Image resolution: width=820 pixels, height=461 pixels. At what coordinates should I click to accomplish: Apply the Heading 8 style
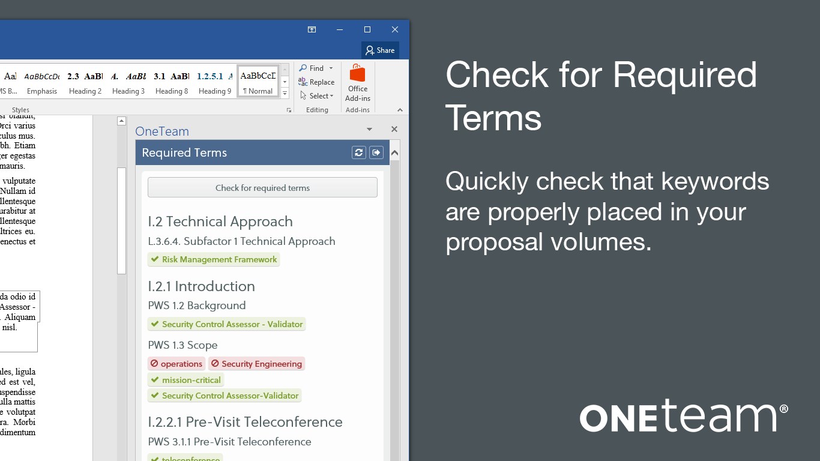pos(172,82)
